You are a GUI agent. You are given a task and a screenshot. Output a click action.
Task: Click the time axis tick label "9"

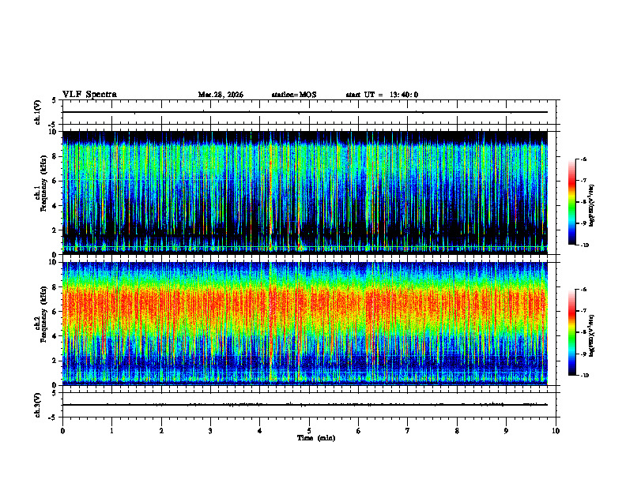(x=506, y=431)
